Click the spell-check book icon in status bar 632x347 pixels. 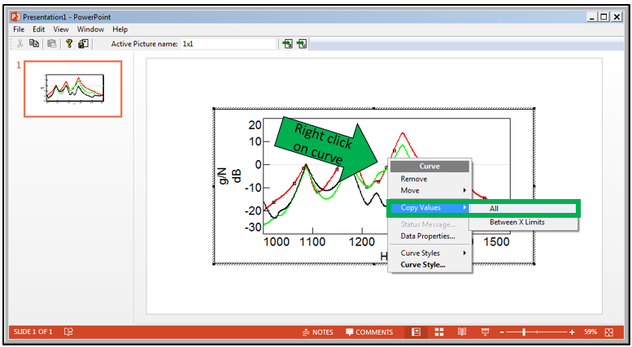(x=68, y=332)
